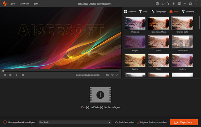Click the orange Exportieren button
Screen dimensions: 201x127
pos(184,122)
